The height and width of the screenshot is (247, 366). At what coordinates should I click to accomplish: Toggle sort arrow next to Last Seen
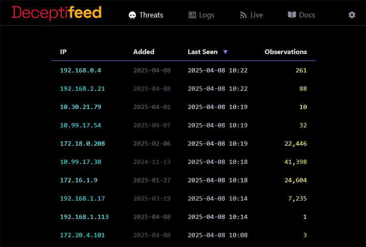tap(226, 52)
